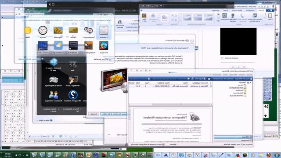Select the Diaporama gadget
Screen dimensions: 281x158
pyautogui.click(x=58, y=32)
